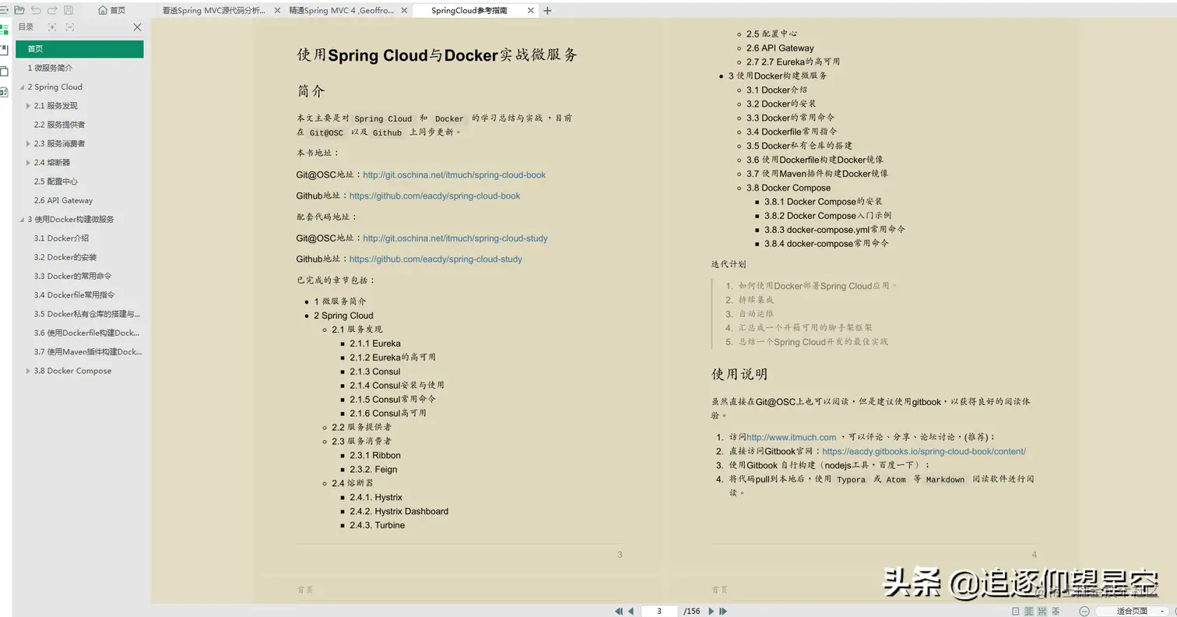1177x617 pixels.
Task: Go to home via the 首页 house icon
Action: click(x=111, y=10)
